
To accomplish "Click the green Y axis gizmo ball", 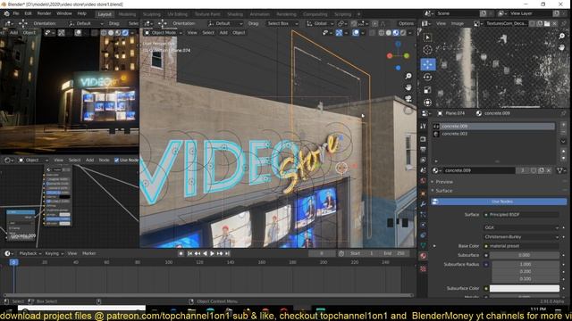I will pos(407,55).
